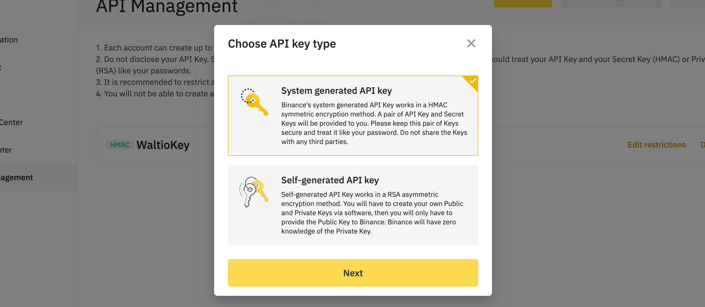Click the green HMAC badge
This screenshot has width=705, height=307.
120,145
